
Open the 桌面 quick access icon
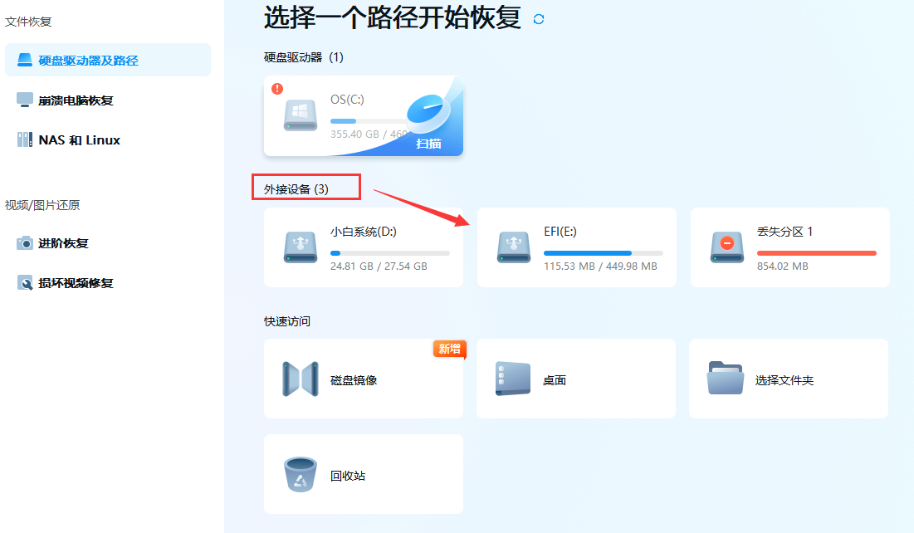575,379
